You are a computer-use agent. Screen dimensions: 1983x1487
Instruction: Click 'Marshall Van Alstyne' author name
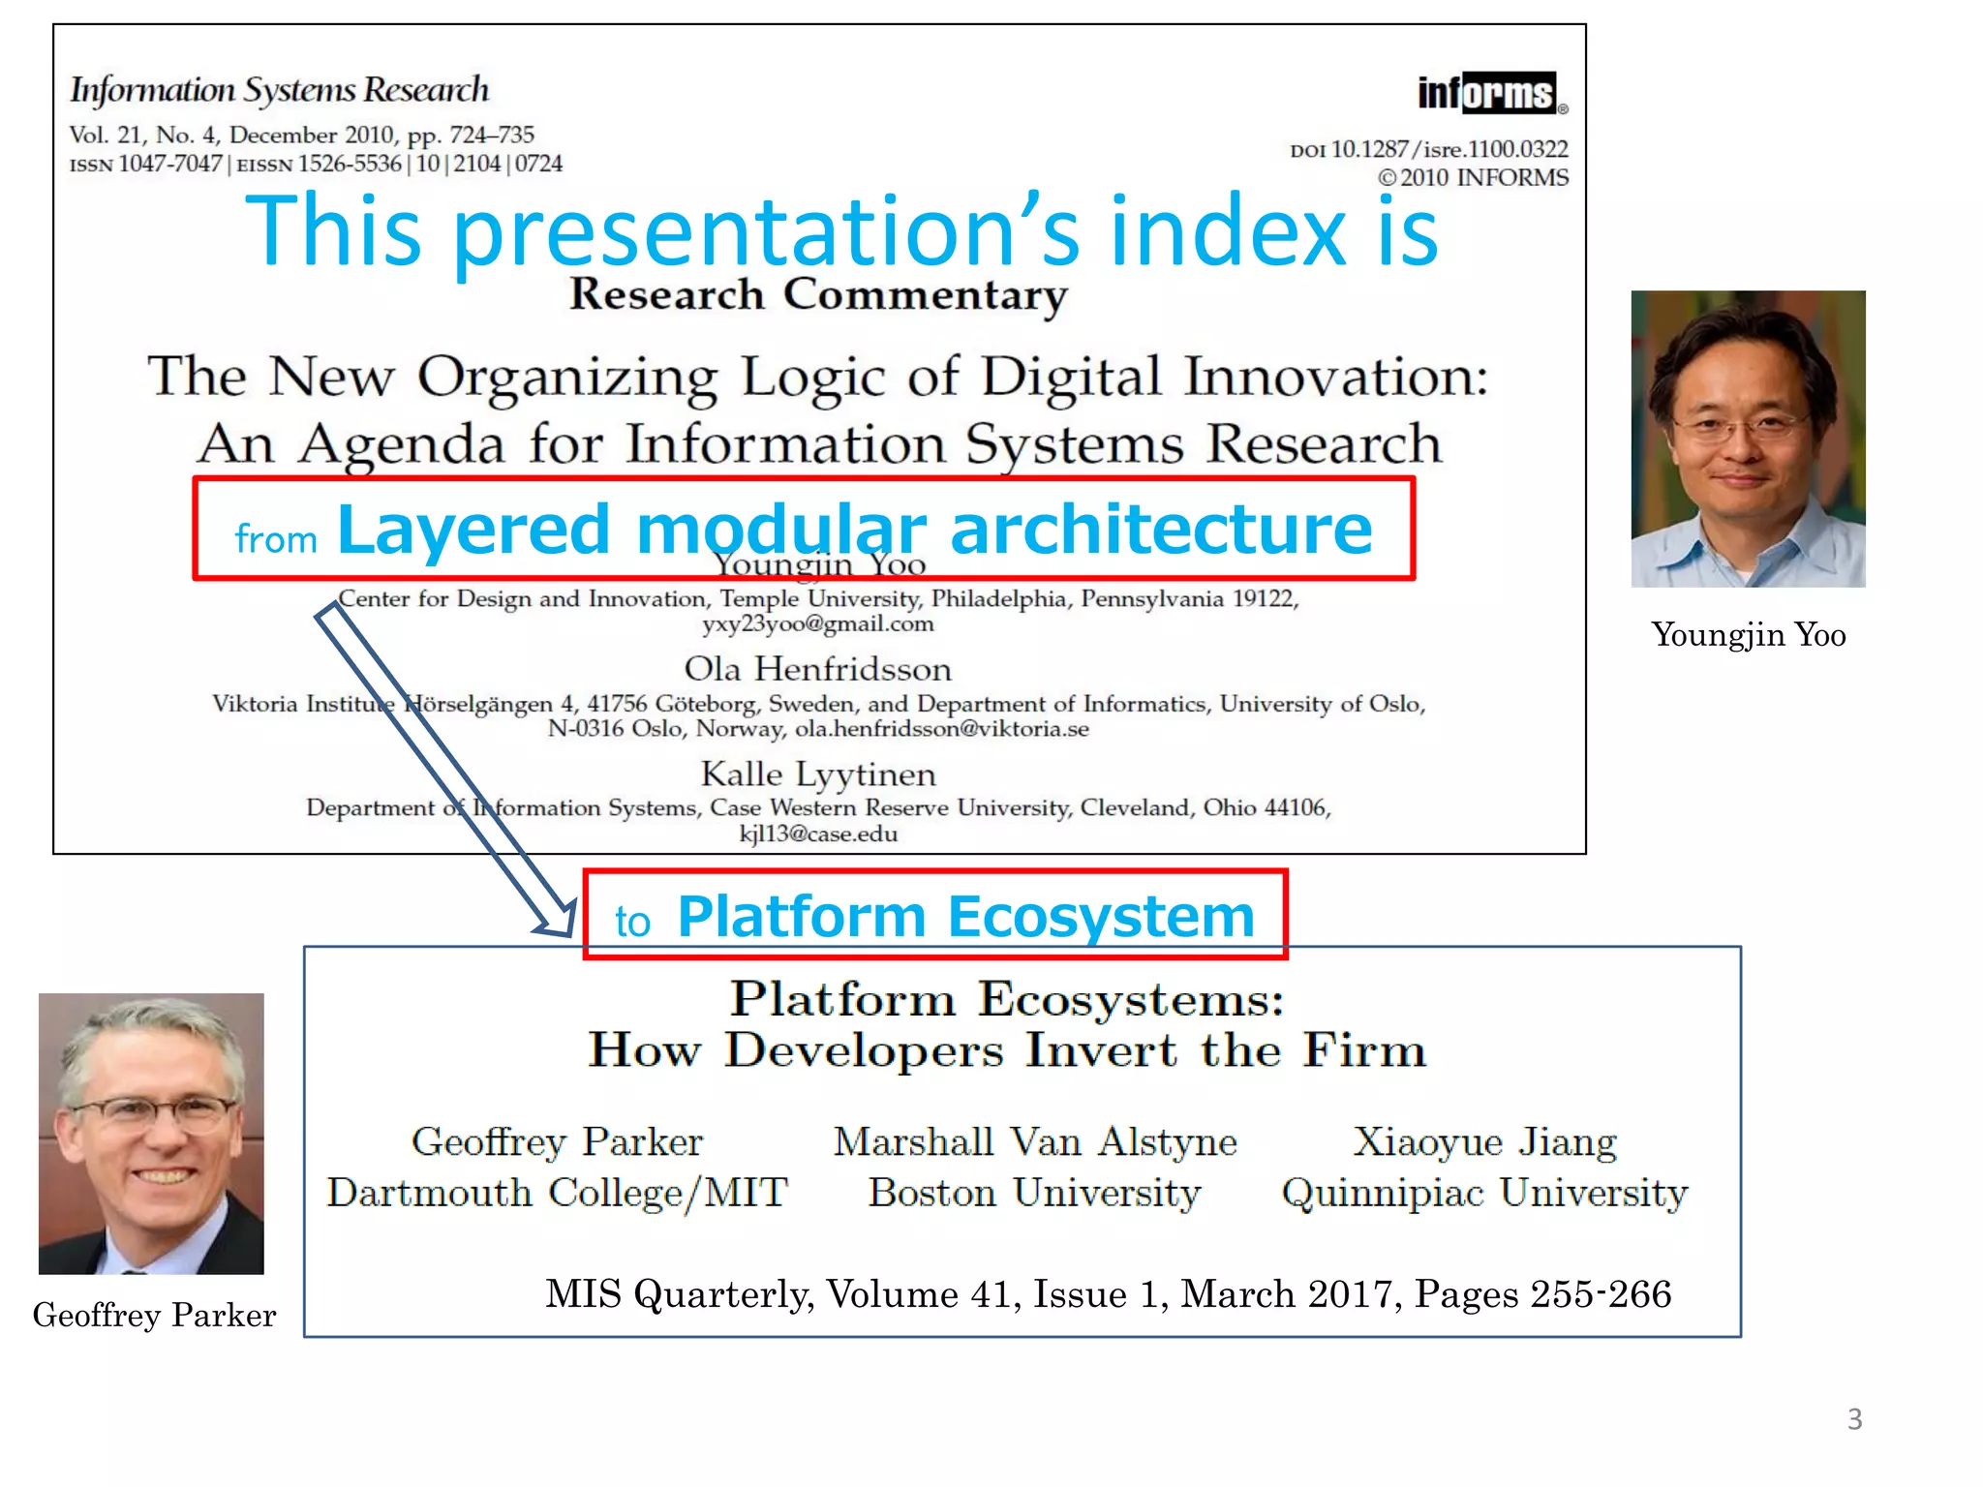click(x=1035, y=1142)
